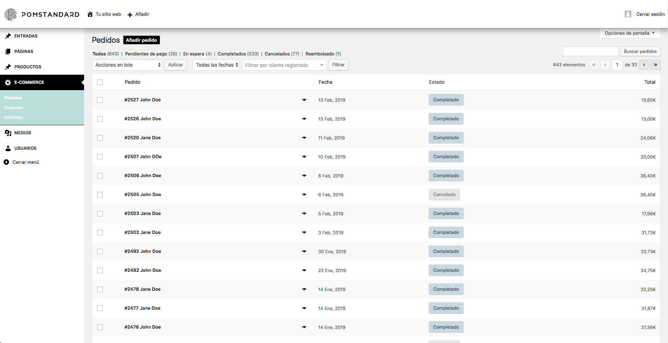Click the Usuarios person icon in the sidebar

pyautogui.click(x=8, y=148)
